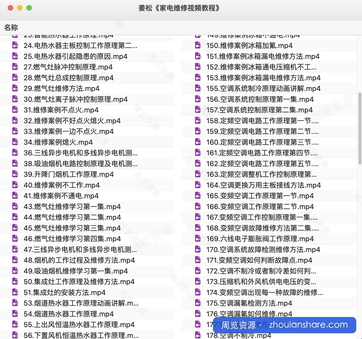Select file 28.燃气灶总成控制原理.mp4
The width and height of the screenshot is (362, 339).
tap(68, 78)
